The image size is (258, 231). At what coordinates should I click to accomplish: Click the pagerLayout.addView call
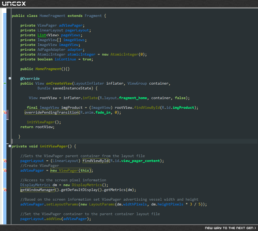click(56, 219)
